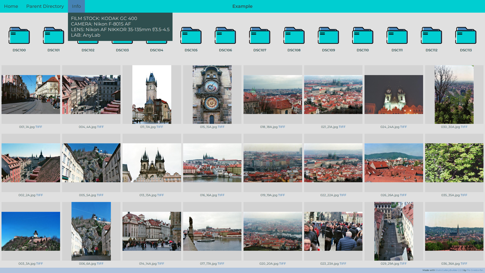Open blue sky hill thumbnail 003_3A.jpg
The image size is (485, 273).
pos(31,231)
